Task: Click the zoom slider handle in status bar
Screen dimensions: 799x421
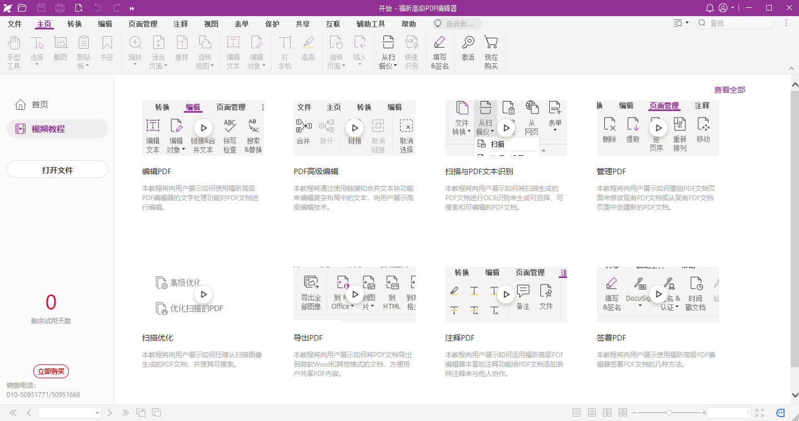Action: [x=669, y=413]
